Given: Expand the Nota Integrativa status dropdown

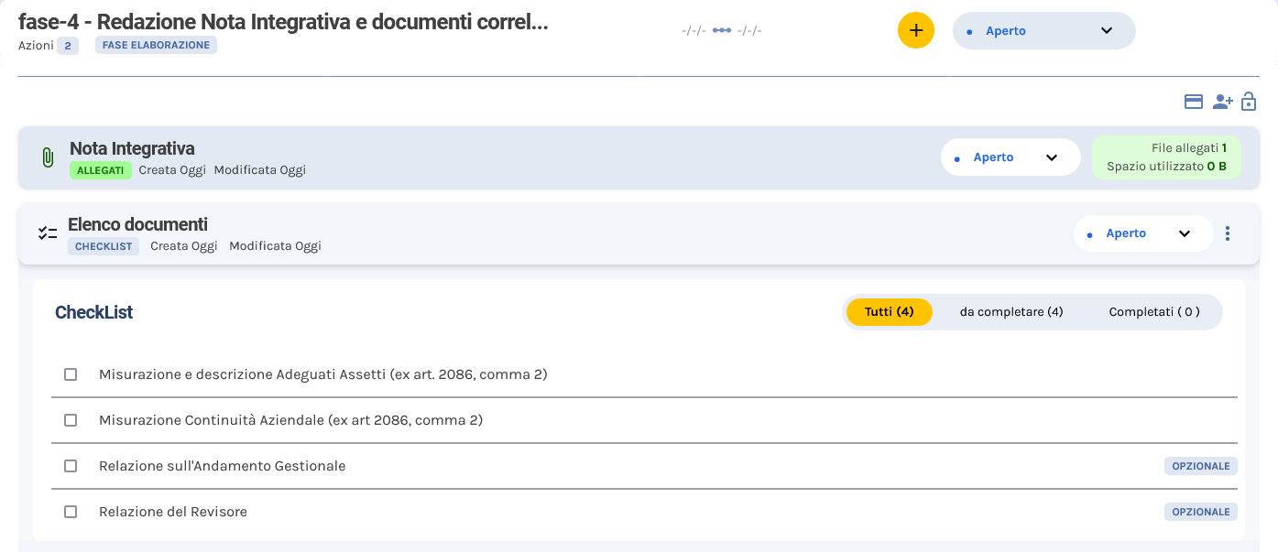Looking at the screenshot, I should pyautogui.click(x=1010, y=157).
